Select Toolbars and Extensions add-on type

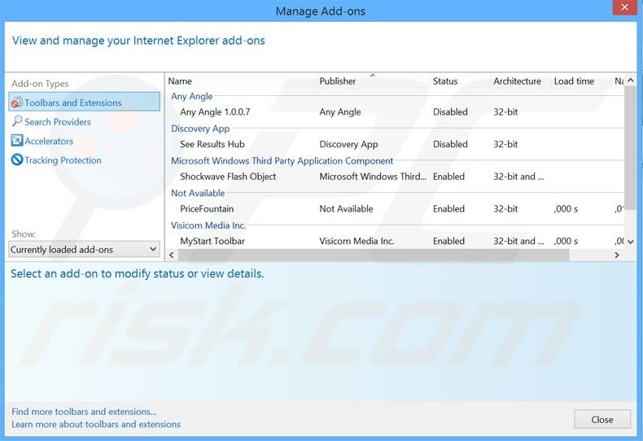[84, 102]
